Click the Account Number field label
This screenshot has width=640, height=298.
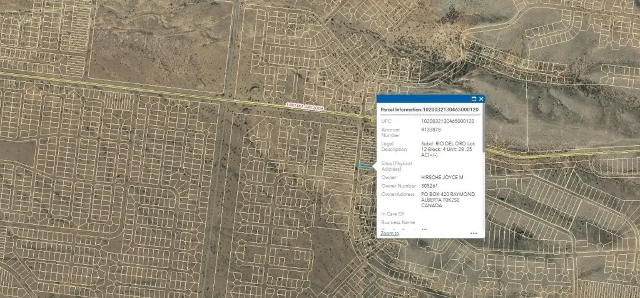tap(392, 132)
